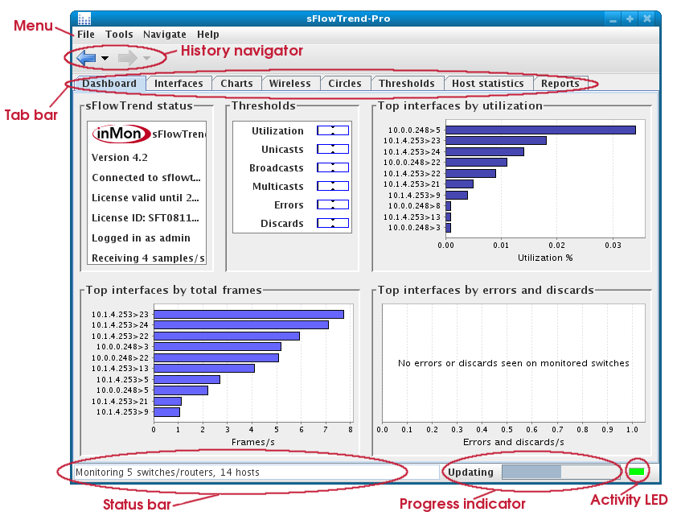Click the Unicasts threshold gauge

coord(333,149)
